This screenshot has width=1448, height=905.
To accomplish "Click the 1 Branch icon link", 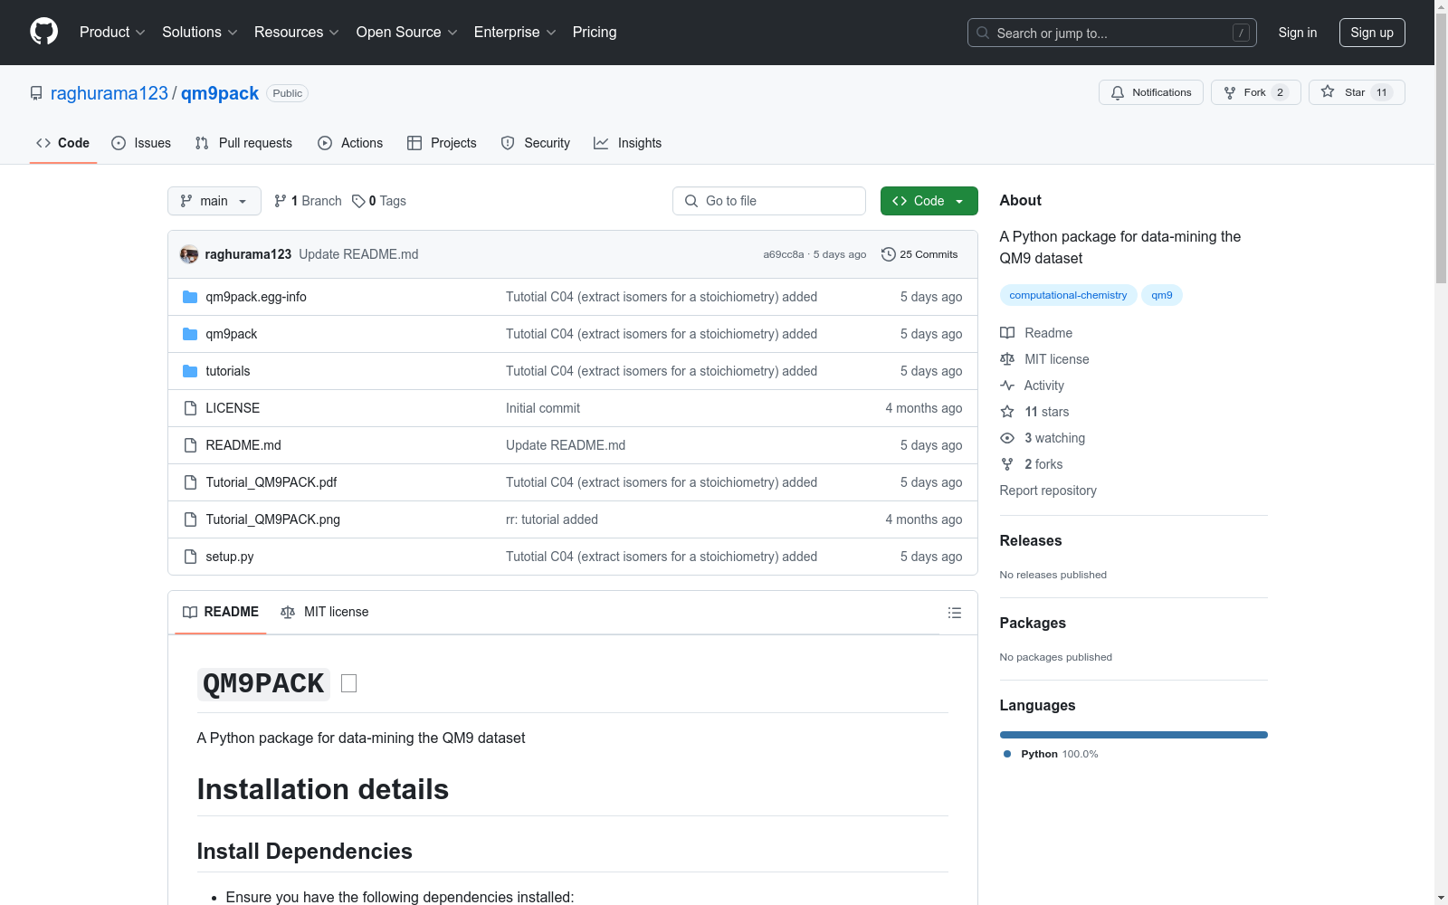I will 281,201.
